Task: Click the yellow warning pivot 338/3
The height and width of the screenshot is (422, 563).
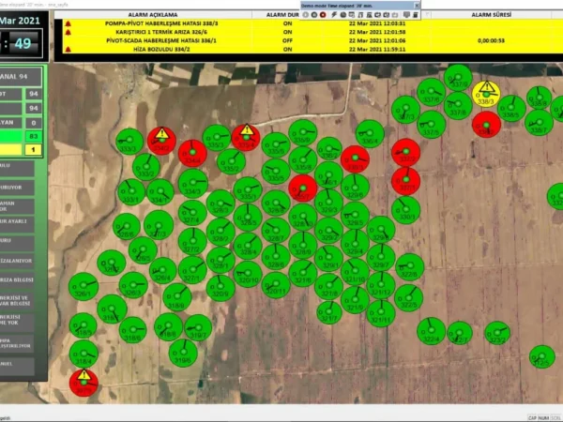Action: coord(486,94)
